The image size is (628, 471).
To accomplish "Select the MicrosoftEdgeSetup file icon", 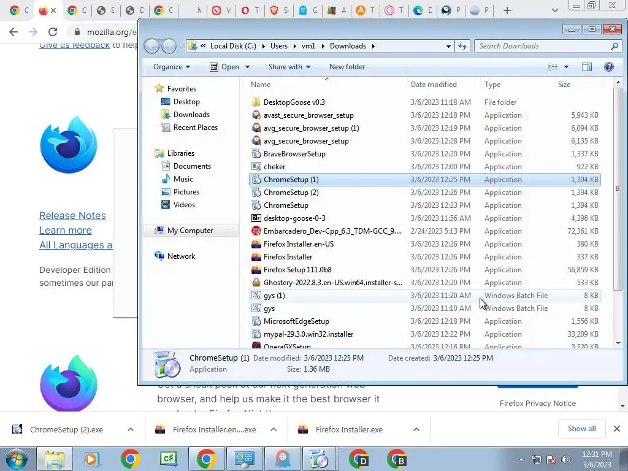I will [x=256, y=321].
